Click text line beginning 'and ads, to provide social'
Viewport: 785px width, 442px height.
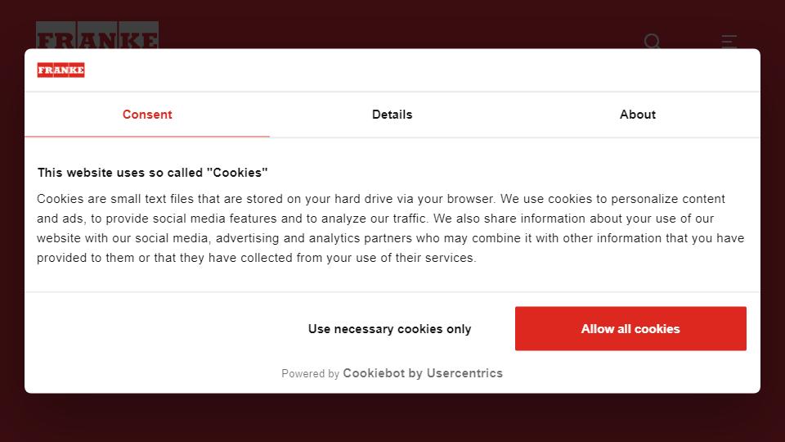point(375,219)
